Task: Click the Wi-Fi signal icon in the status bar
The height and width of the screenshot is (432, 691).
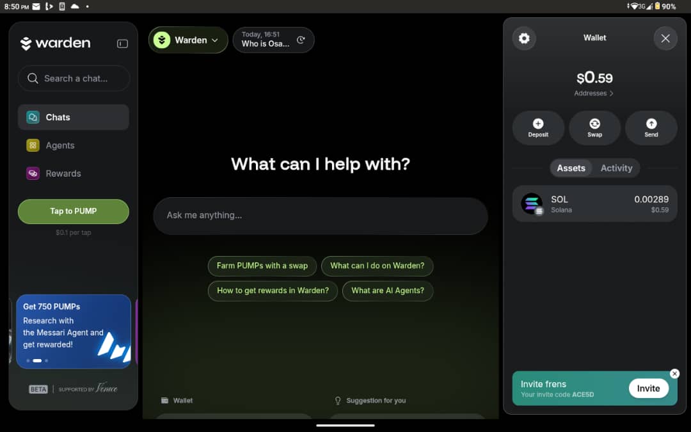Action: [633, 6]
